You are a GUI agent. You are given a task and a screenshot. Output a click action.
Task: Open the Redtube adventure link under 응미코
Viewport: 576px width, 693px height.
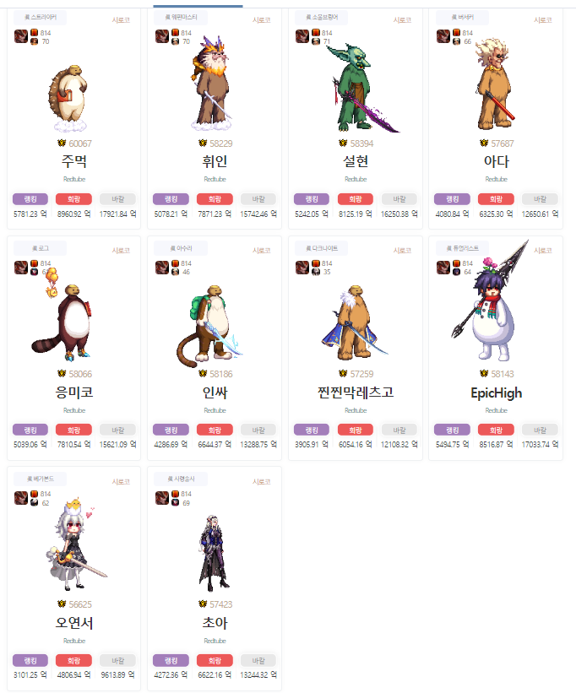click(73, 410)
